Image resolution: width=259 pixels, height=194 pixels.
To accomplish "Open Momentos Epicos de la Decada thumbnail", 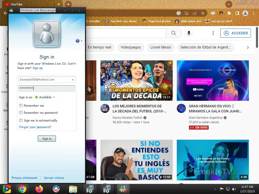I will pos(137,81).
